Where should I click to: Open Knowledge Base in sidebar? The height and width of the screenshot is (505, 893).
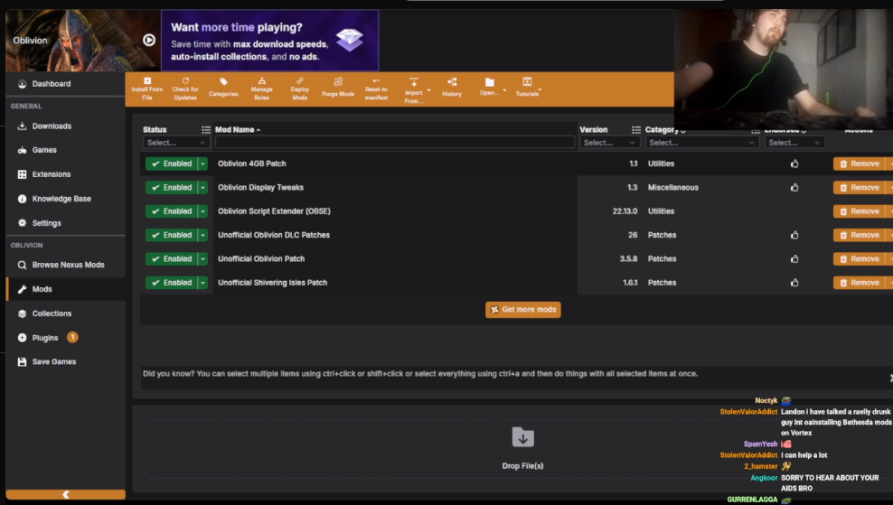(65, 199)
